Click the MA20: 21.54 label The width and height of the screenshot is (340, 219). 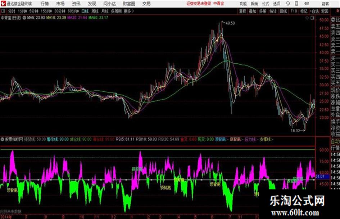point(77,18)
